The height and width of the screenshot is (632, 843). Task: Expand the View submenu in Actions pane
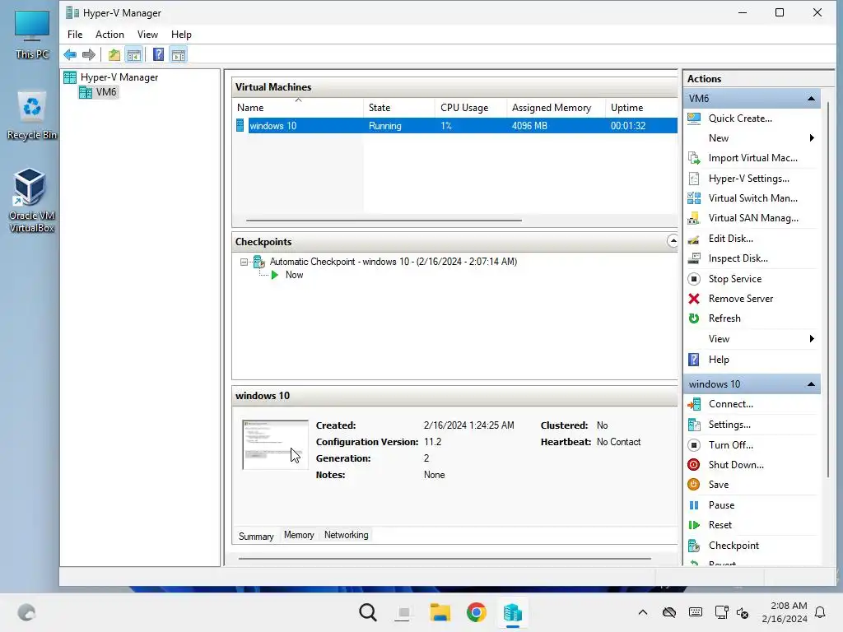point(812,339)
